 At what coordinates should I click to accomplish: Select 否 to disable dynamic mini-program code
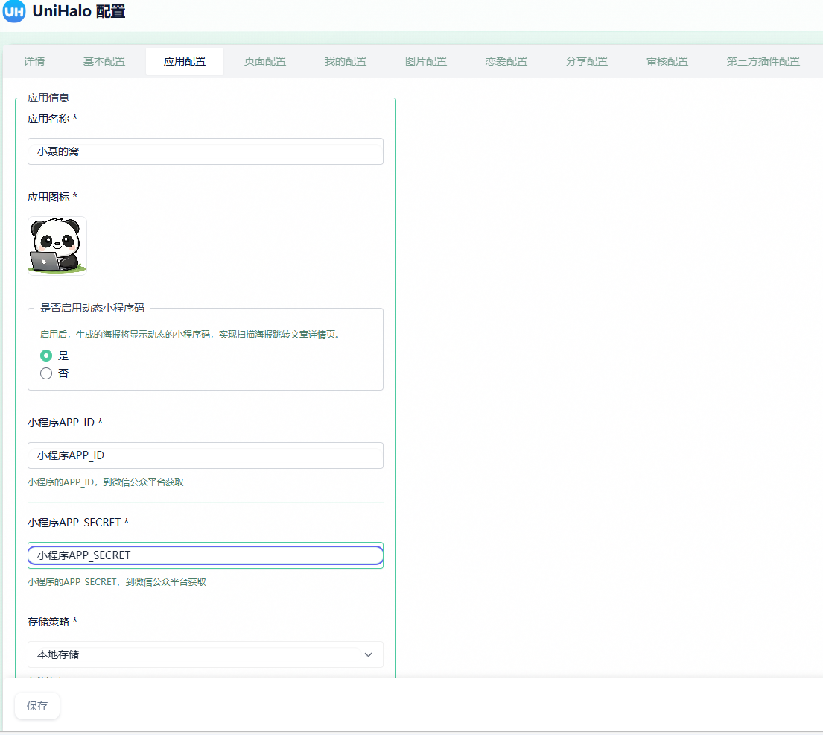[x=45, y=373]
